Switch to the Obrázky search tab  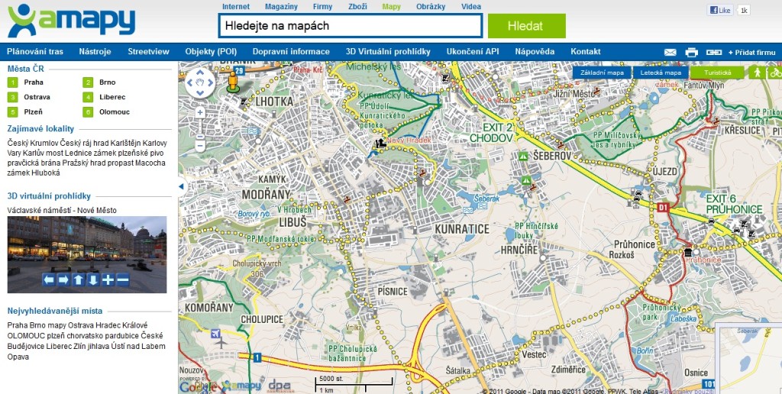(431, 6)
